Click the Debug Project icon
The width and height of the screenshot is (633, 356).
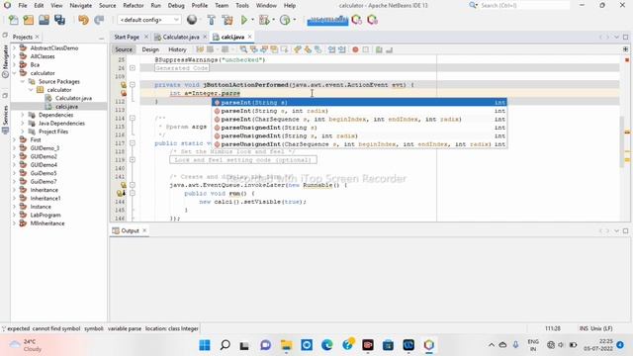[264, 20]
